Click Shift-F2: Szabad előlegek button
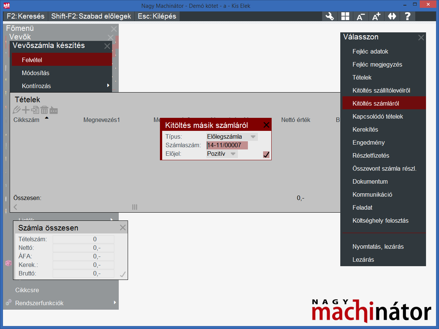The image size is (439, 329). click(91, 16)
